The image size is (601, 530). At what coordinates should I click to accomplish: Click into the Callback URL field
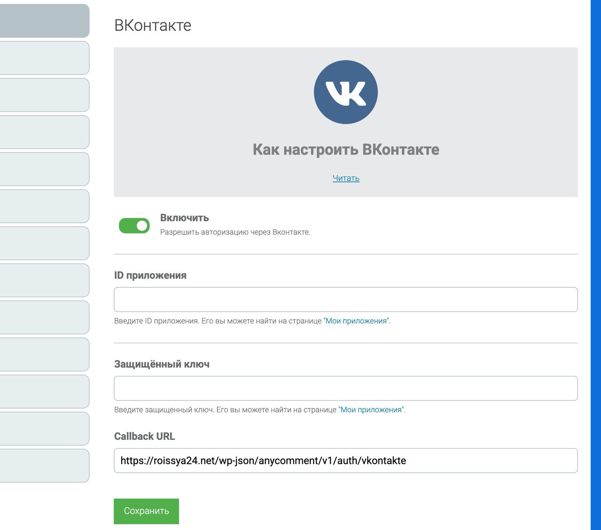(346, 461)
